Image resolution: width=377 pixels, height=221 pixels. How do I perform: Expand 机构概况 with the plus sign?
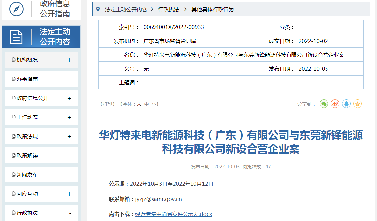(x=69, y=60)
